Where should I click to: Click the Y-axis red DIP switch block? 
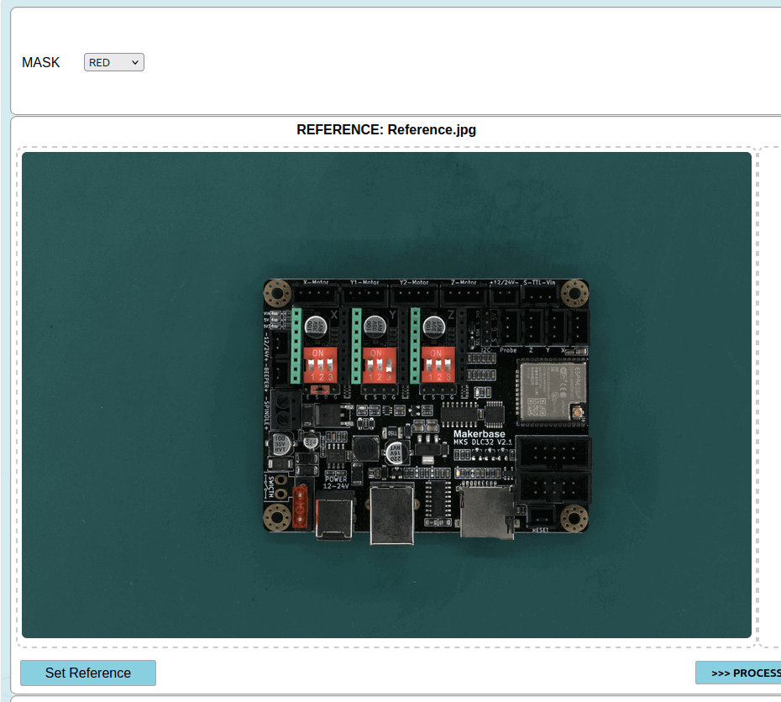coord(378,363)
